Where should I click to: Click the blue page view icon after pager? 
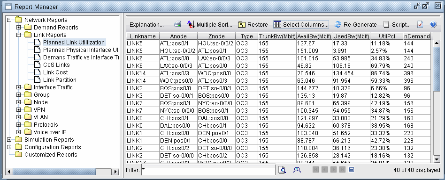click(352, 170)
